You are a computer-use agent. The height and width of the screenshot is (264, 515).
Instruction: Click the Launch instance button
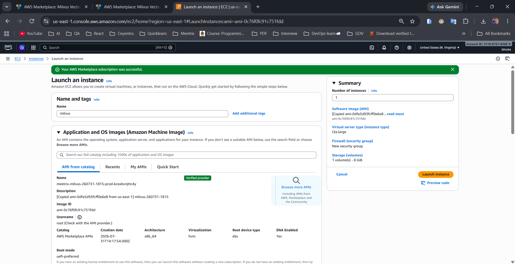coord(436,174)
